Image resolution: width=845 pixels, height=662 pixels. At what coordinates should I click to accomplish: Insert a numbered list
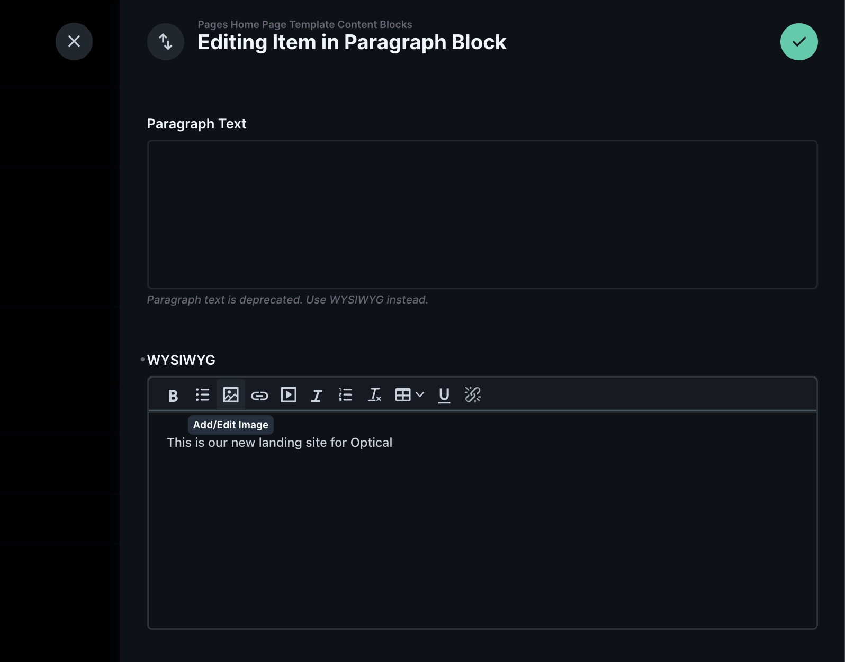345,394
